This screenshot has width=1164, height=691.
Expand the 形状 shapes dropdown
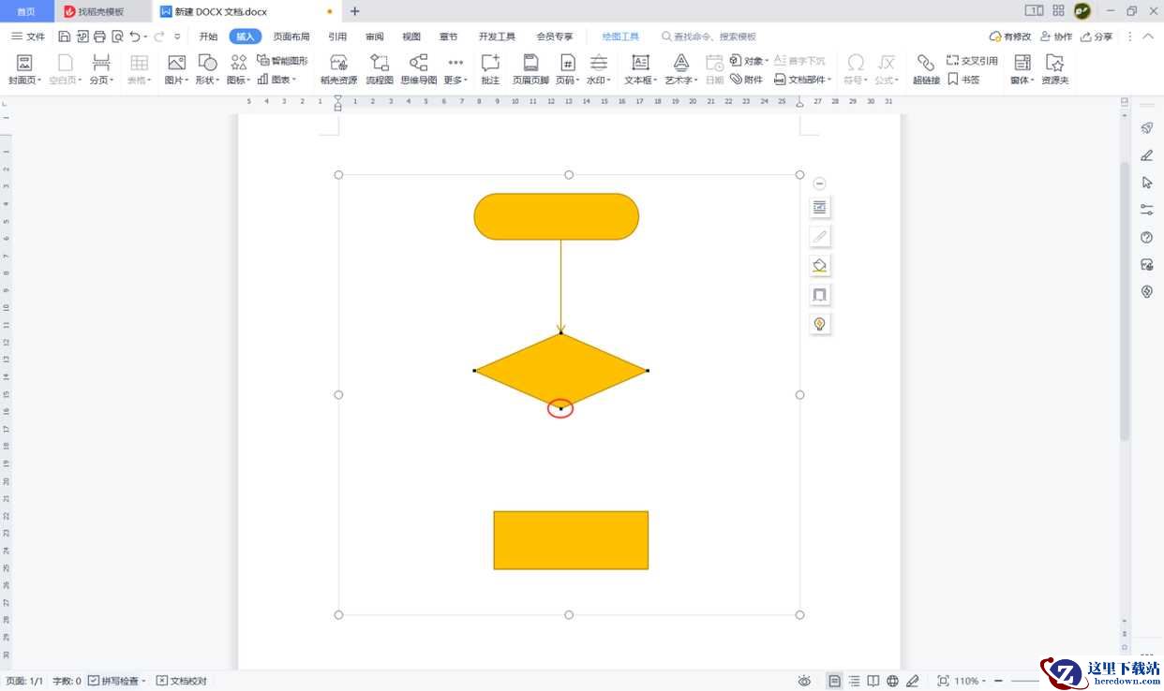(209, 68)
